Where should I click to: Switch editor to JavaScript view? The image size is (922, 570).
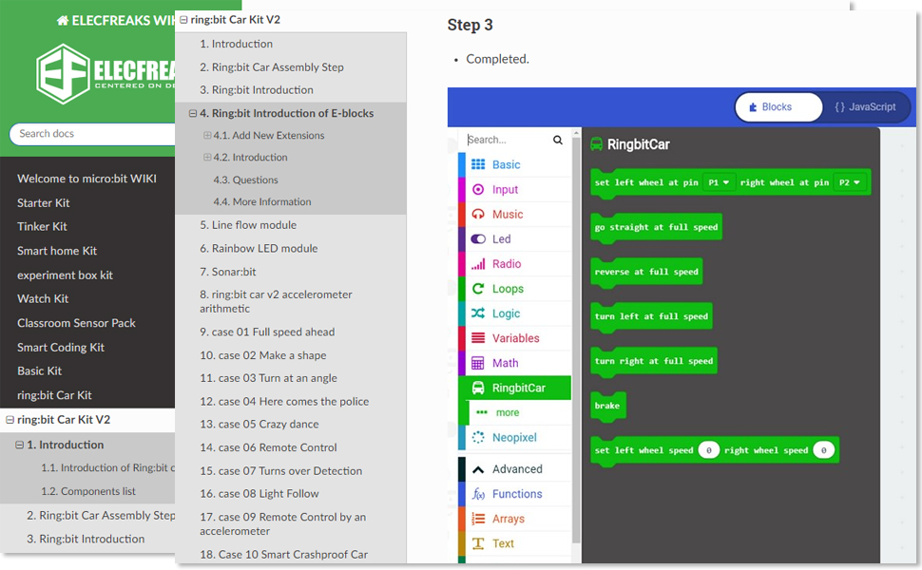pos(865,107)
